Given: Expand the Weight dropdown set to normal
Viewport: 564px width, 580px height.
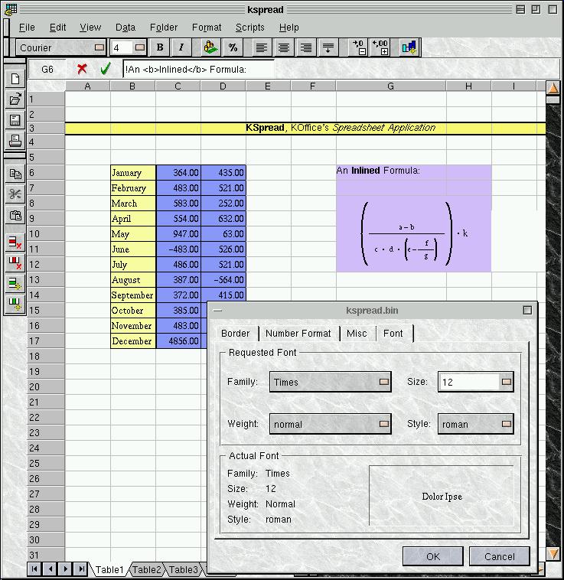Looking at the screenshot, I should (x=330, y=424).
